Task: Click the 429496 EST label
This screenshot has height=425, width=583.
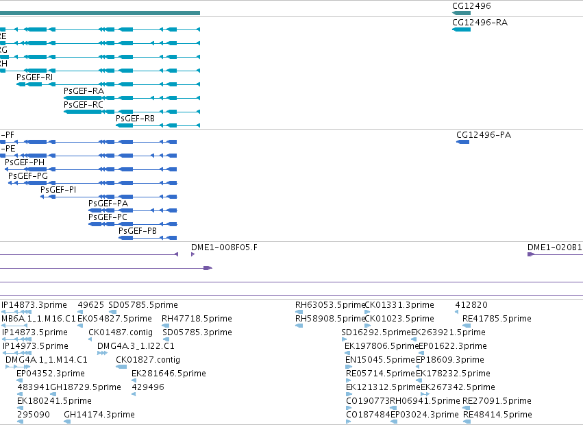Action: coord(148,387)
